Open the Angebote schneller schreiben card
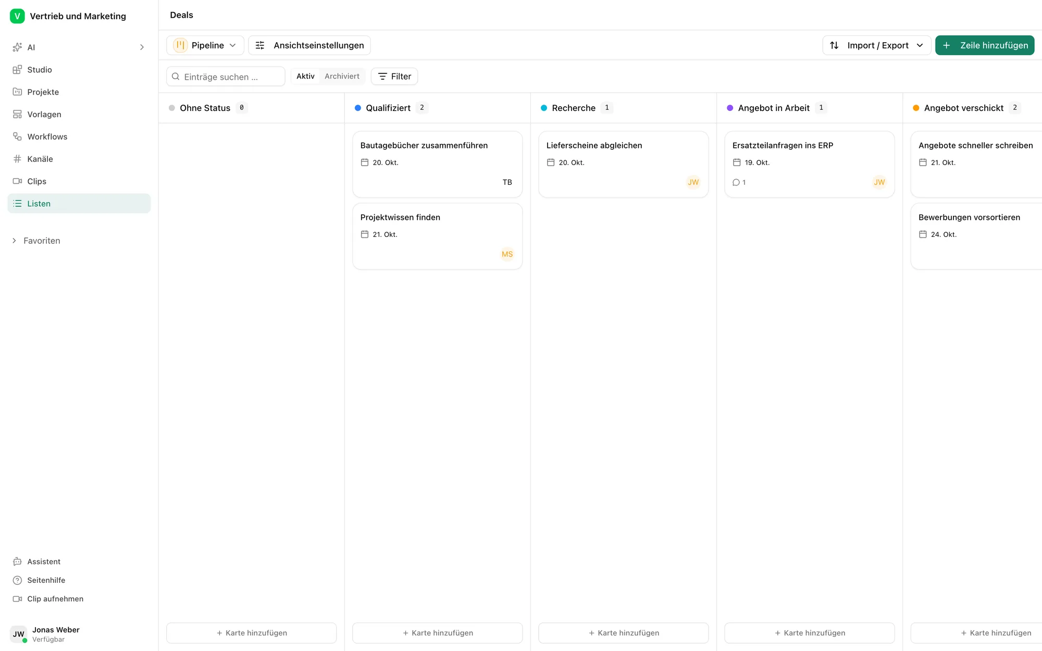The height and width of the screenshot is (651, 1042). pyautogui.click(x=976, y=164)
